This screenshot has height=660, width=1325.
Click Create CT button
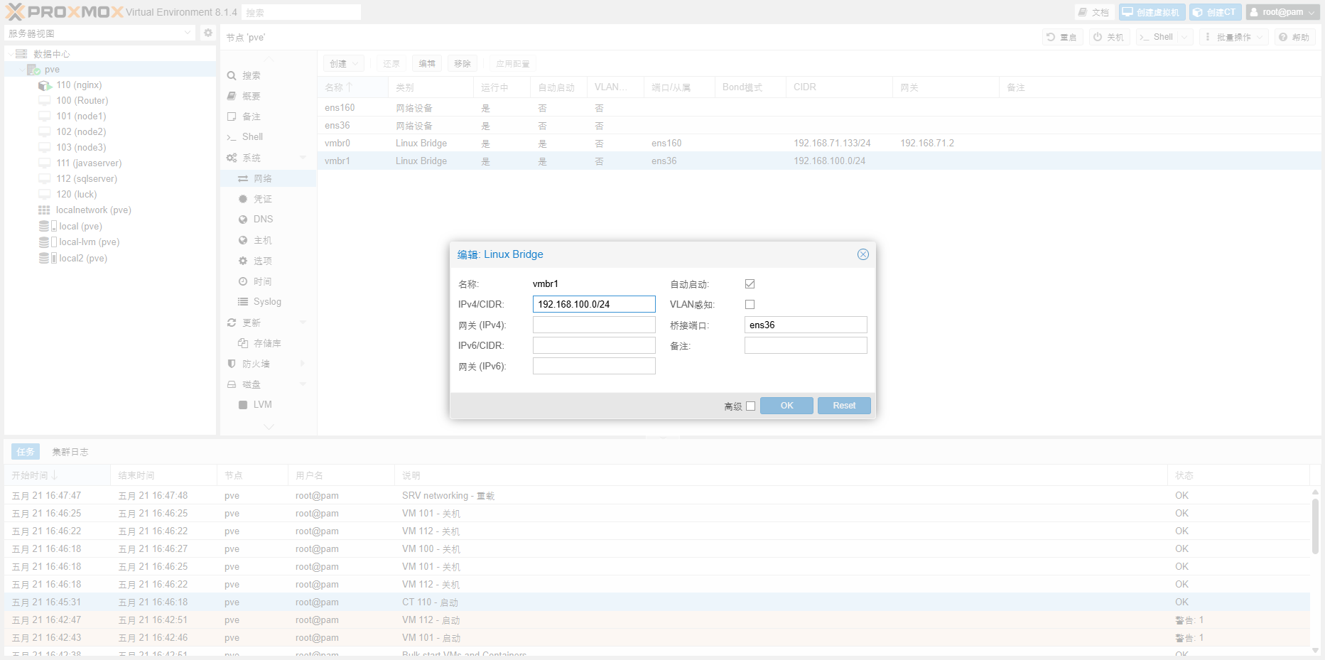tap(1215, 12)
